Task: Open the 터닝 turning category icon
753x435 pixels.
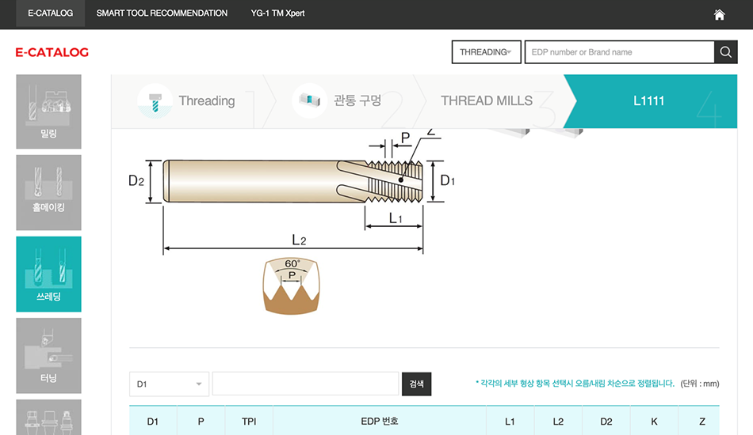Action: [48, 355]
